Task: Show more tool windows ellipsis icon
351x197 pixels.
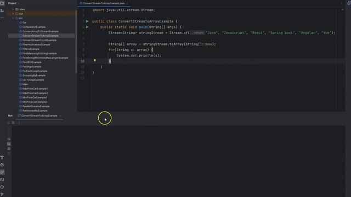Action: [2, 18]
